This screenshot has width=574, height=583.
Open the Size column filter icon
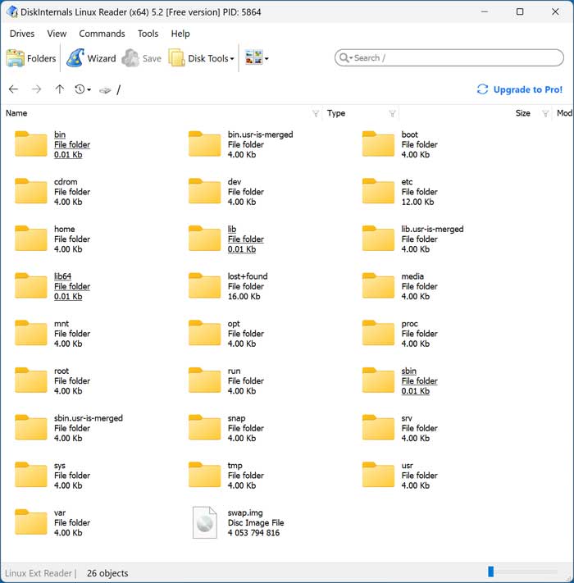click(x=545, y=113)
